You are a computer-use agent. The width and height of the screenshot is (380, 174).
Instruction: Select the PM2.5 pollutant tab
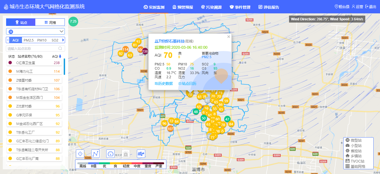[x=28, y=40]
